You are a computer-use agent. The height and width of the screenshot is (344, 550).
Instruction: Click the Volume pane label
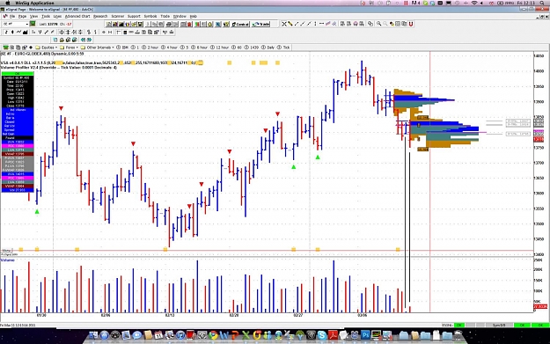coord(7,260)
